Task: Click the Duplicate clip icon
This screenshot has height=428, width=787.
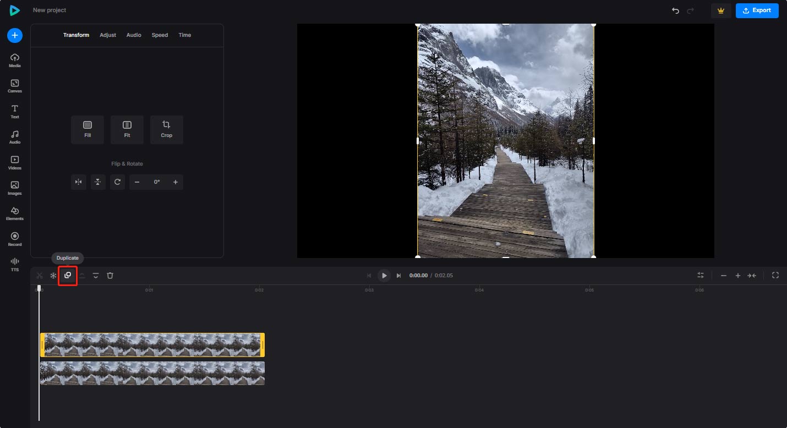Action: click(x=68, y=275)
